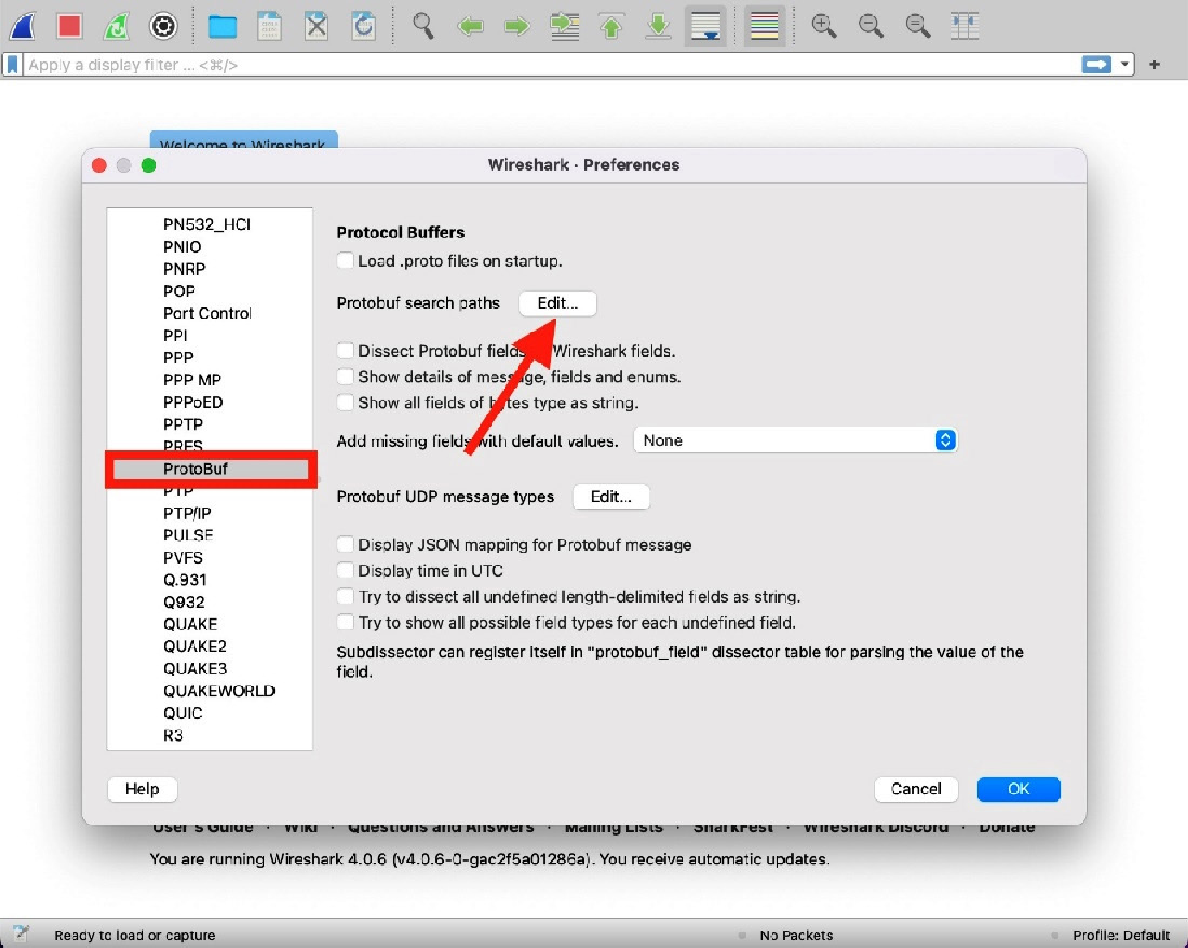The image size is (1188, 948).
Task: Select PPTP protocol
Action: tap(183, 425)
